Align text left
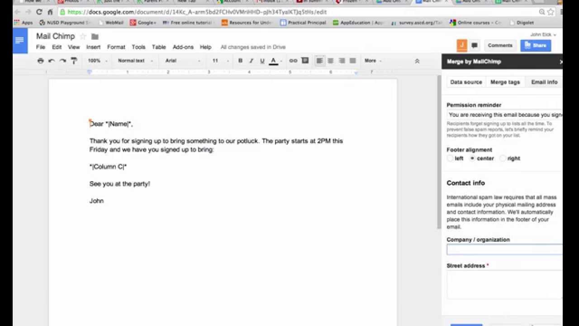Image resolution: width=579 pixels, height=326 pixels. pyautogui.click(x=320, y=61)
